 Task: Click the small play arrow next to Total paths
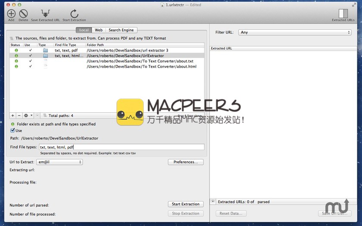pyautogui.click(x=37, y=115)
